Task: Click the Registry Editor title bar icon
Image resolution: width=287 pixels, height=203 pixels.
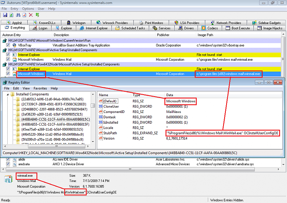Action: (5, 82)
